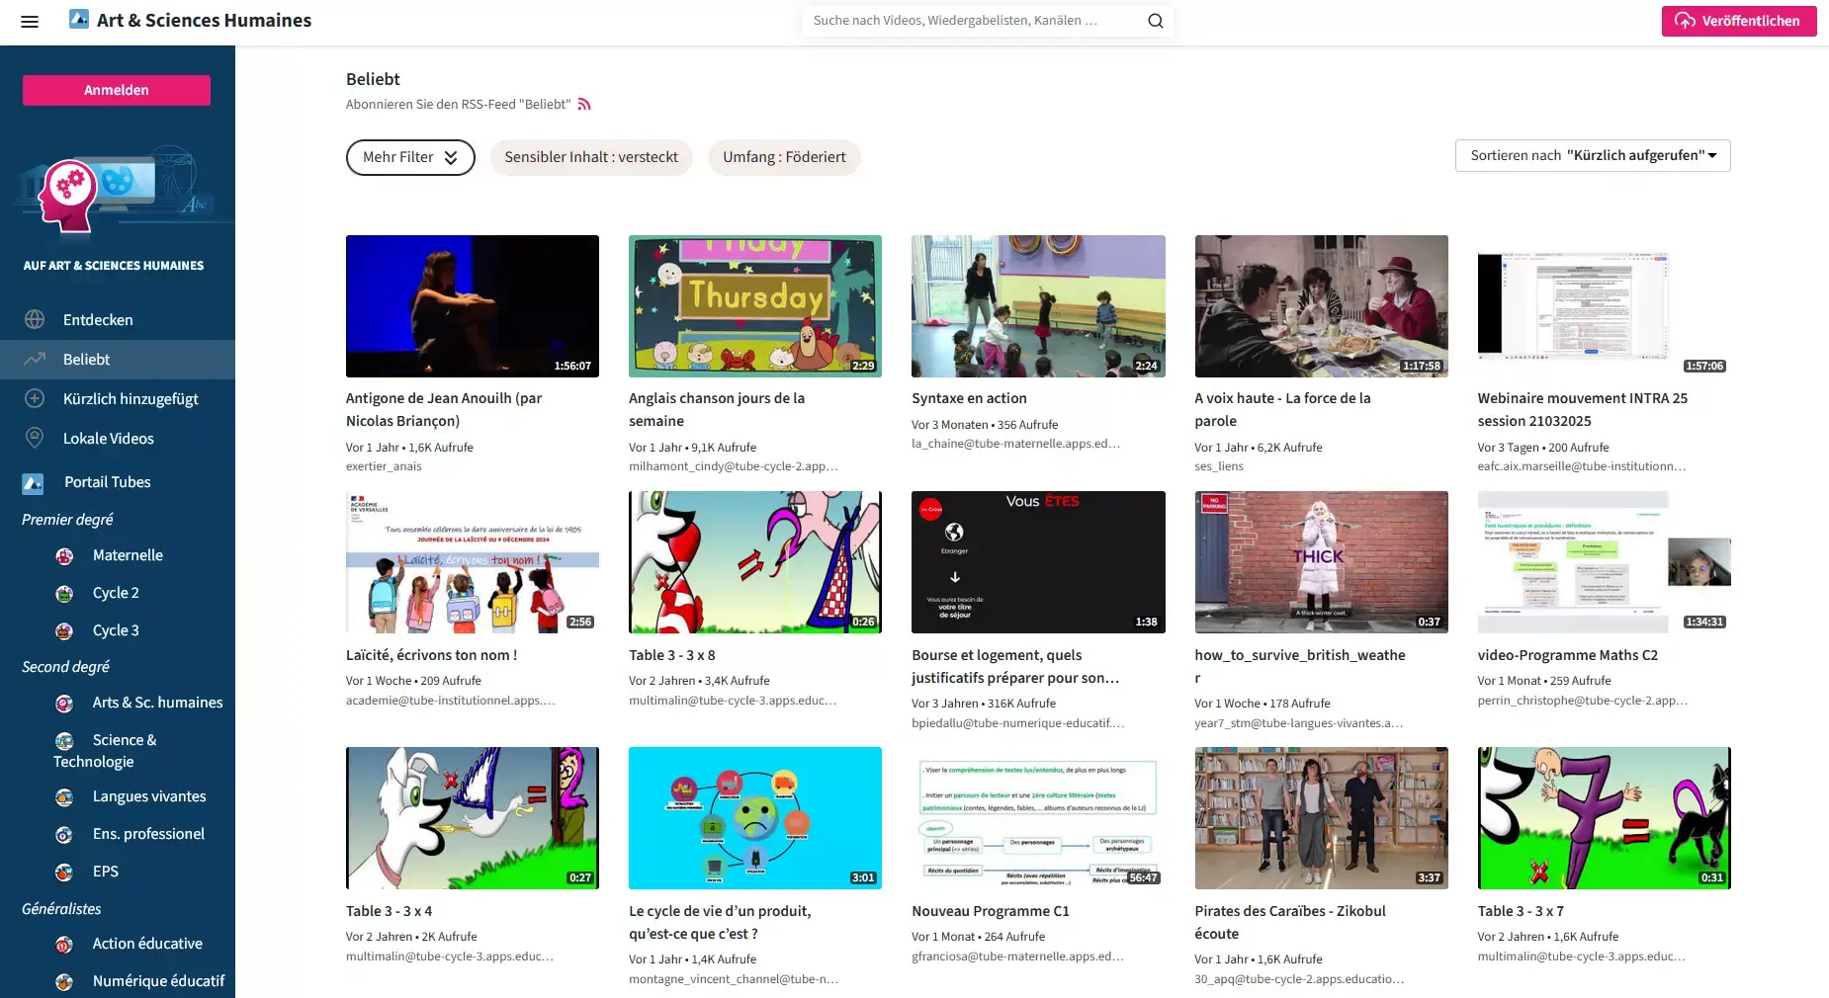Click the Portail Tubes icon
This screenshot has height=998, width=1829.
pos(33,483)
